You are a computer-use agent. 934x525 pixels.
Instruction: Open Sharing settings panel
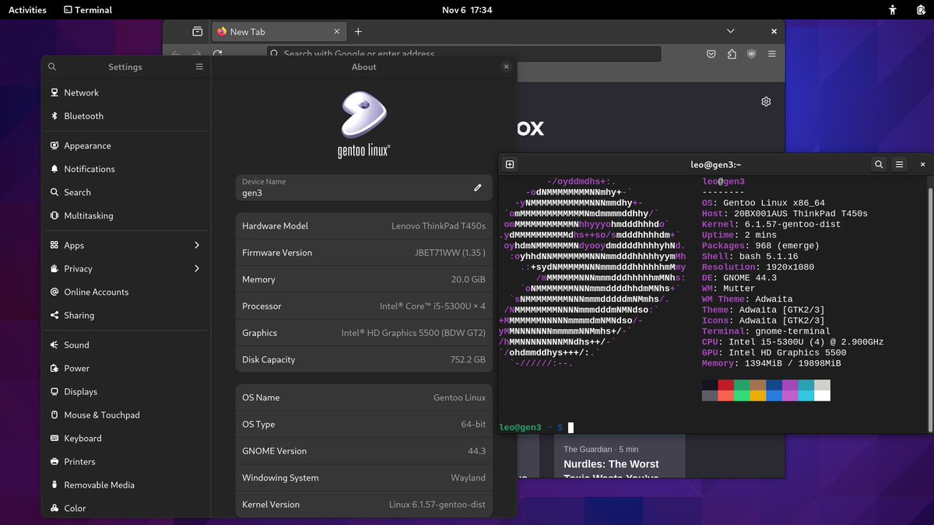pos(125,315)
